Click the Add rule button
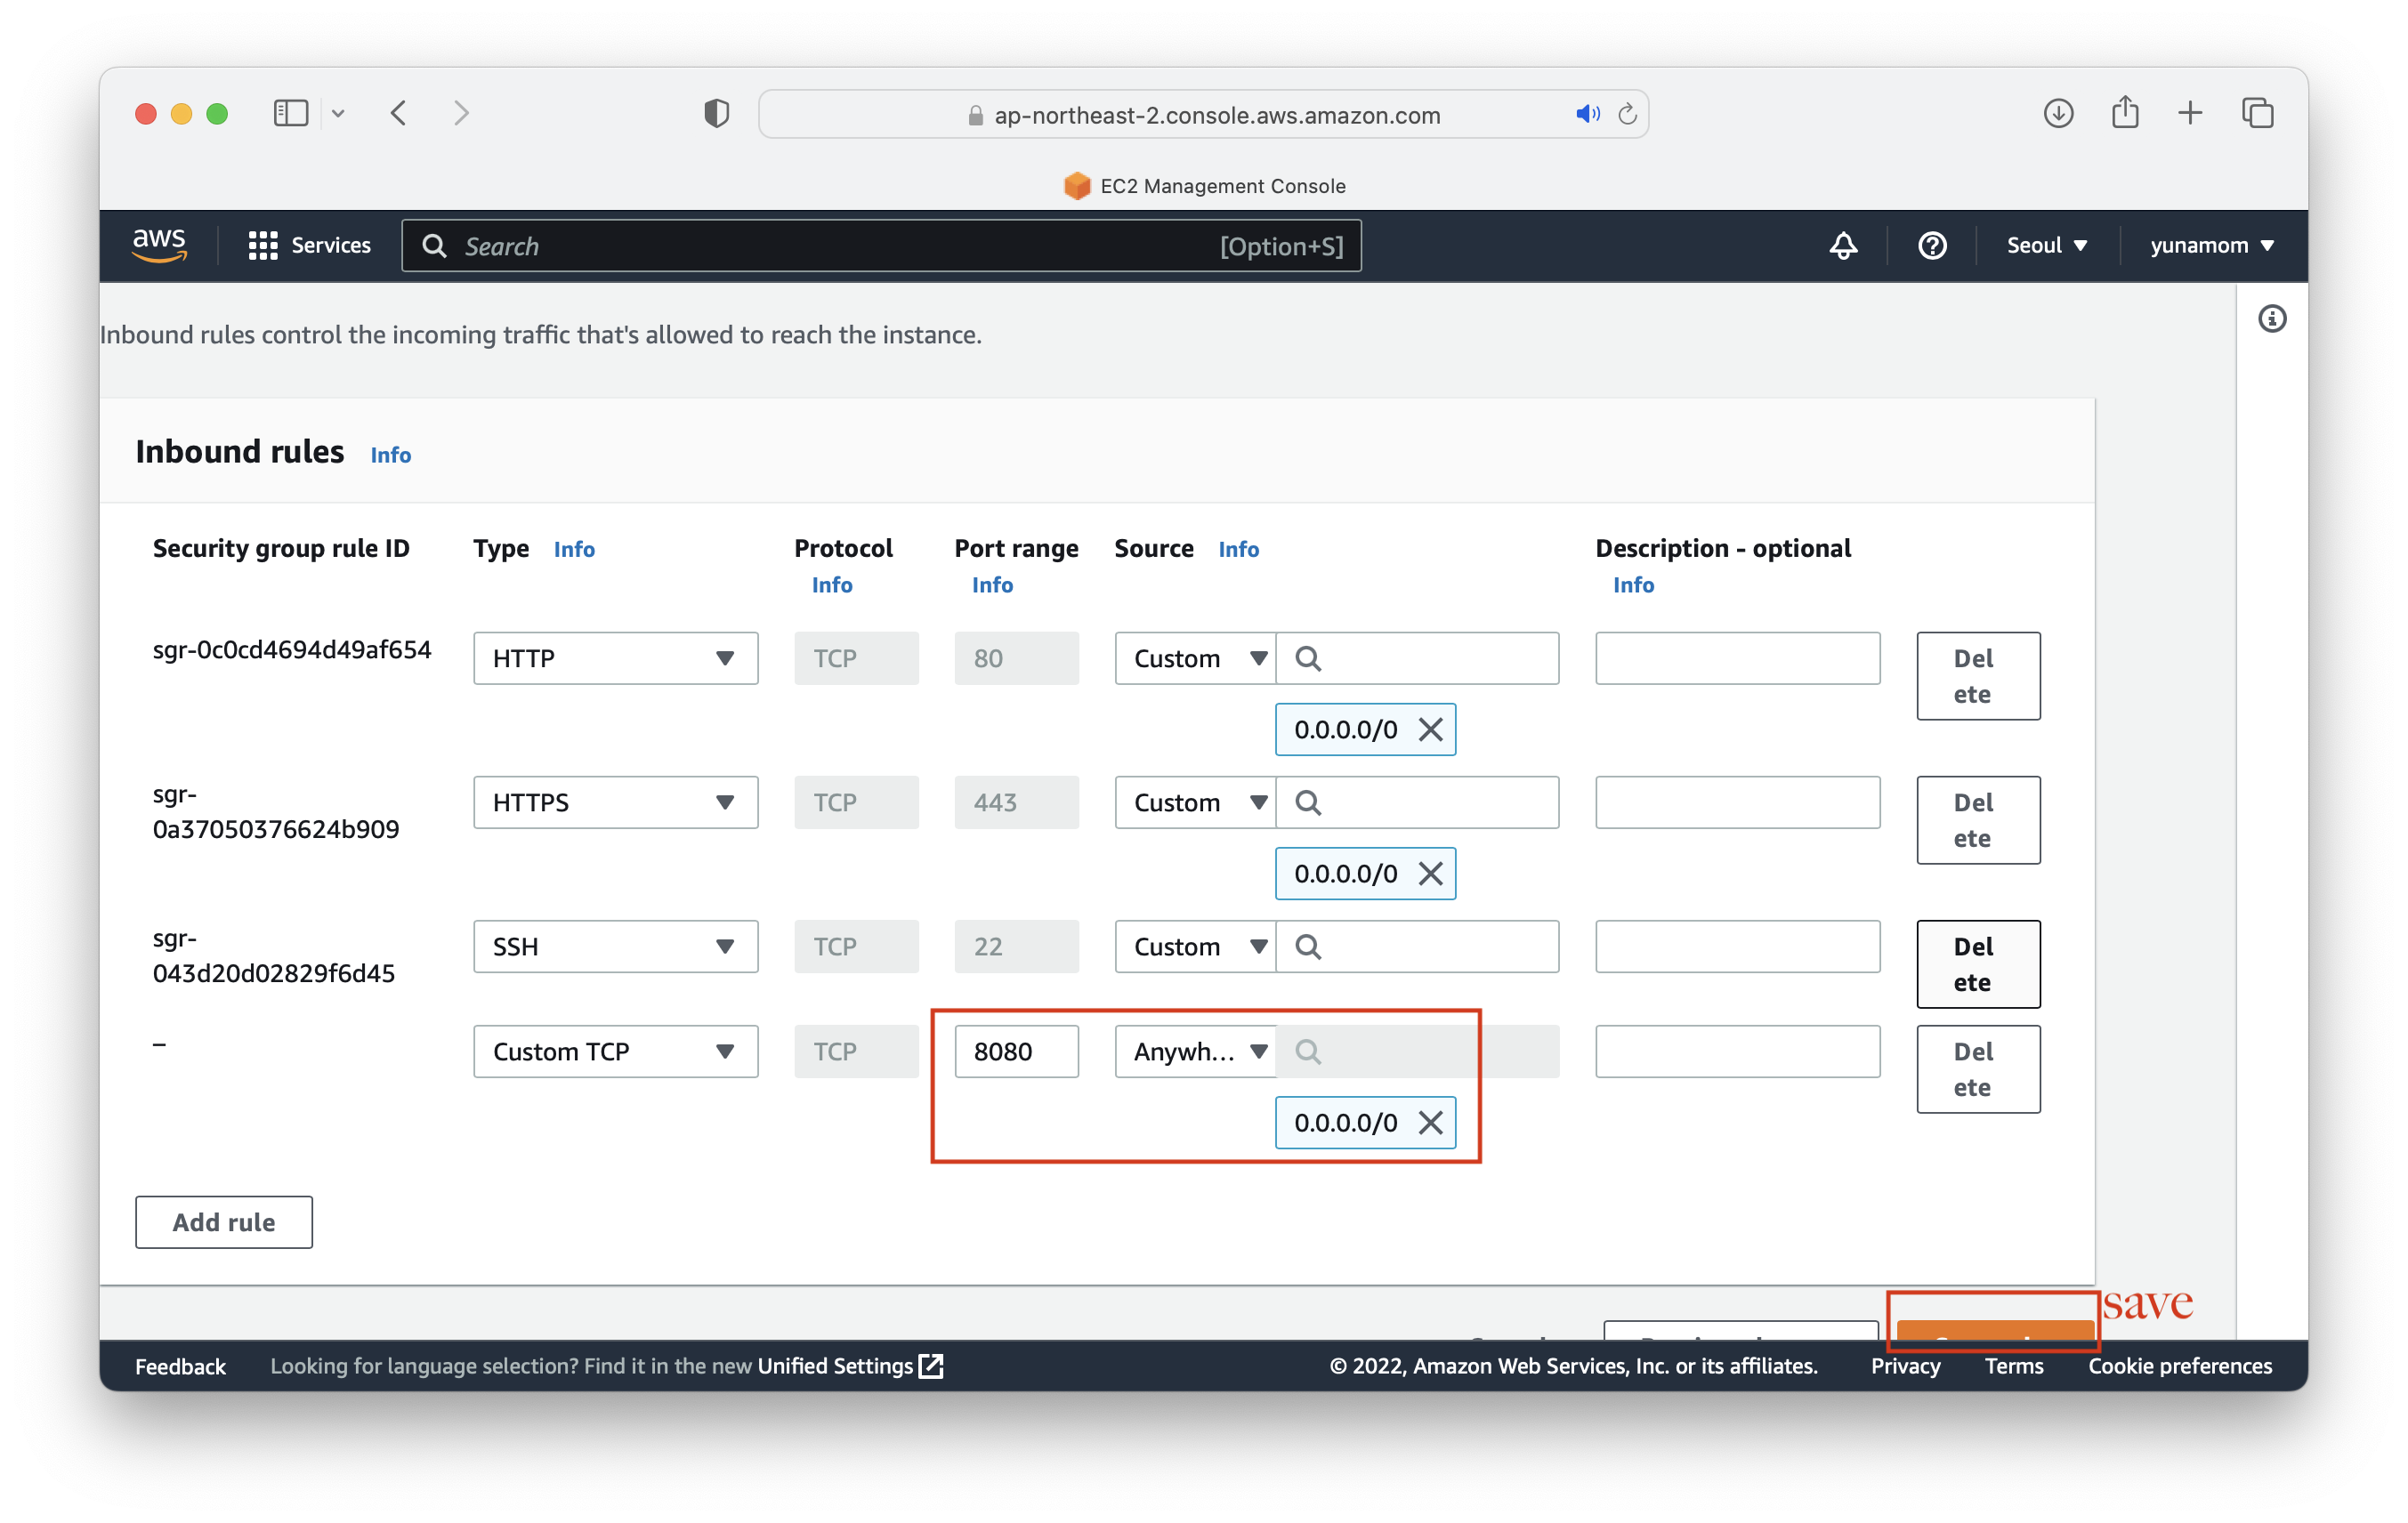 (224, 1222)
